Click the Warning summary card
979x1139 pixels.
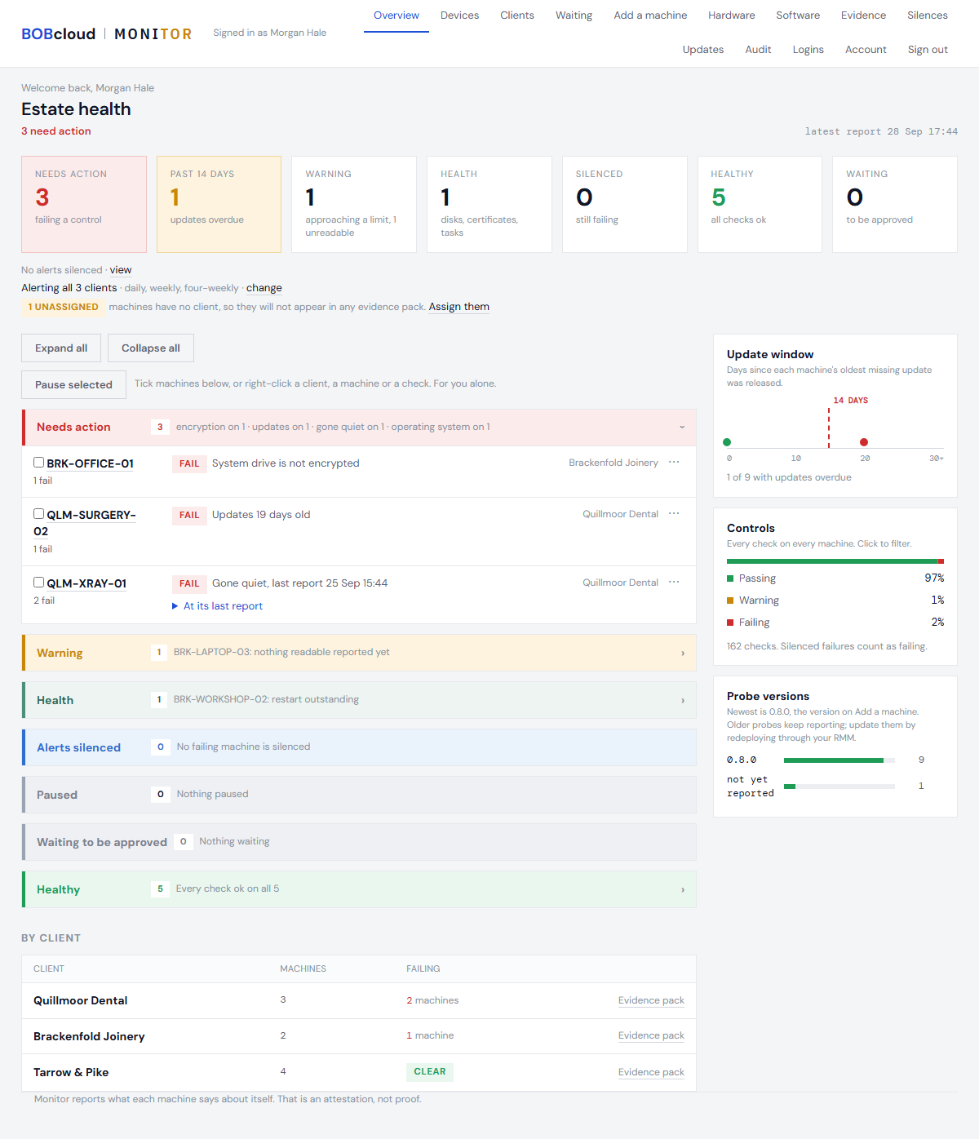pos(354,204)
